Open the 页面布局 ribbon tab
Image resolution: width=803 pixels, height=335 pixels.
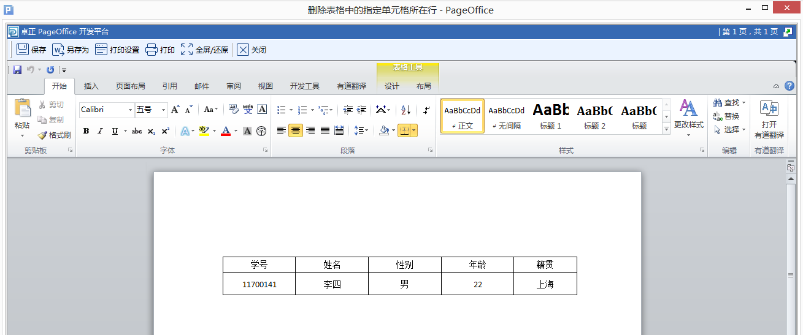click(x=130, y=86)
